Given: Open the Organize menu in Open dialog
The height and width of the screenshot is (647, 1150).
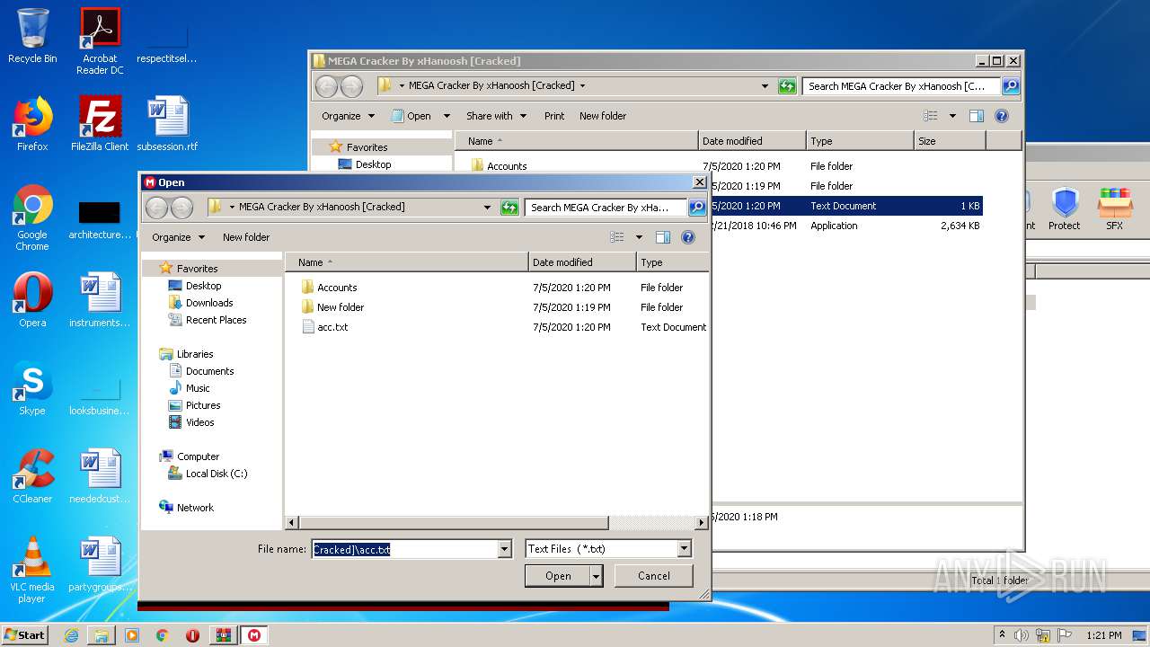Looking at the screenshot, I should pos(178,237).
